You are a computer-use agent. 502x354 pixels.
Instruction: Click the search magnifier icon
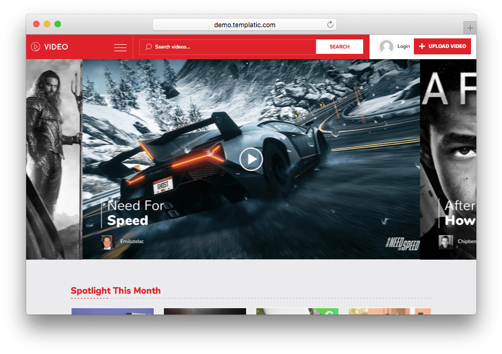[x=148, y=47]
